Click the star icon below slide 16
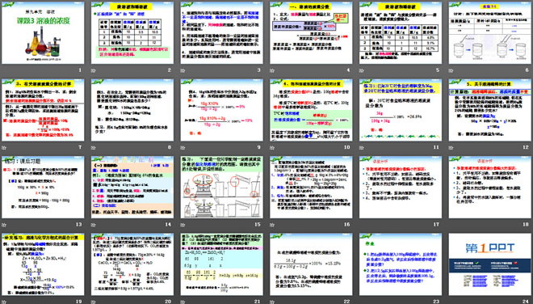Image resolution: width=533 pixels, height=304 pixels. click(272, 225)
